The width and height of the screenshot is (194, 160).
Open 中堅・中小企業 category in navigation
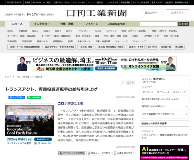[171, 36]
